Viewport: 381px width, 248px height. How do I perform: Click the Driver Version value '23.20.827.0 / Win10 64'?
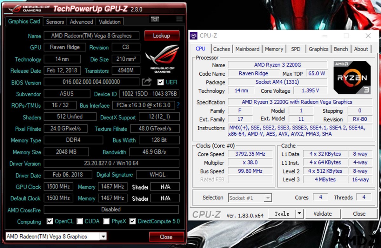tap(111, 163)
